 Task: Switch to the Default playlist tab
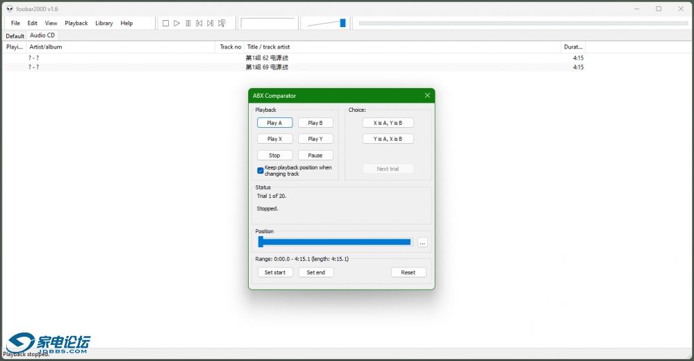[15, 35]
